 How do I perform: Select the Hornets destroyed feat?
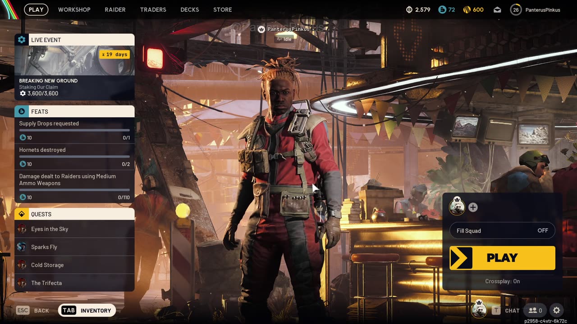coord(74,157)
